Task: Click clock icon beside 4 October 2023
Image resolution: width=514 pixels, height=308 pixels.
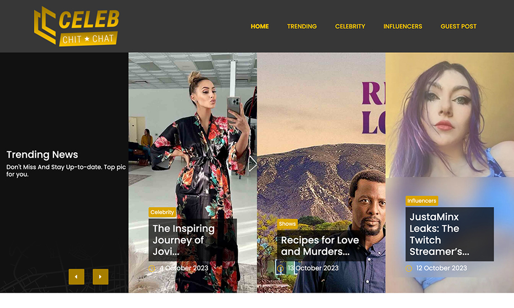Action: 152,268
